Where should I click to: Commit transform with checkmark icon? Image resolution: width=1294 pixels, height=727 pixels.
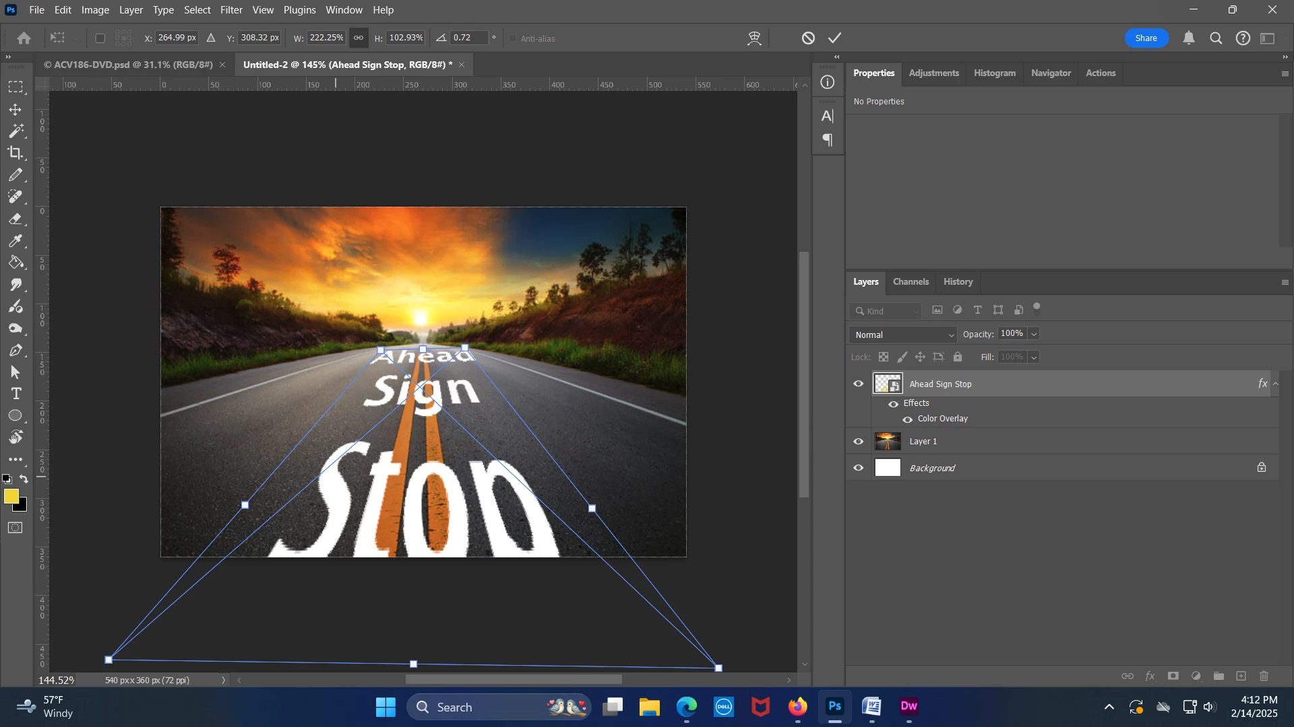click(835, 38)
